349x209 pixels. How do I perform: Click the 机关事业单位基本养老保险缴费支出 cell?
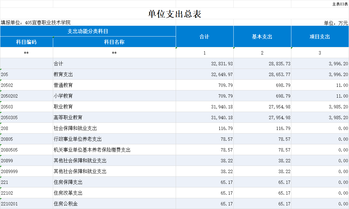[92, 150]
